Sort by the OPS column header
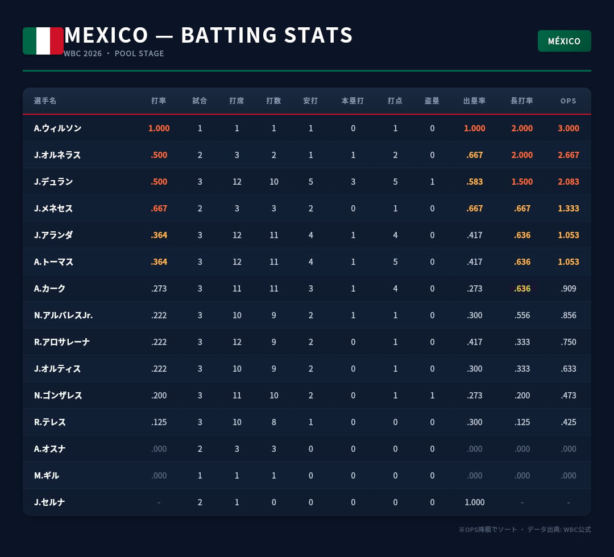The image size is (614, 557). (568, 101)
